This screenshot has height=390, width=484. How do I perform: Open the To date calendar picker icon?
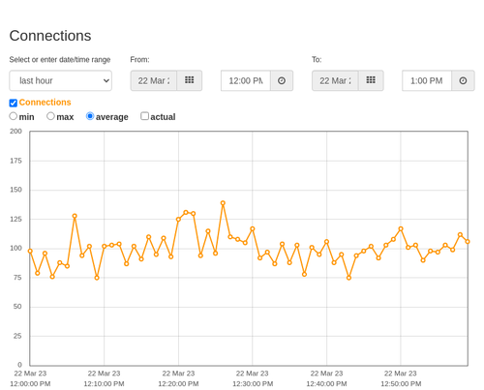point(371,80)
